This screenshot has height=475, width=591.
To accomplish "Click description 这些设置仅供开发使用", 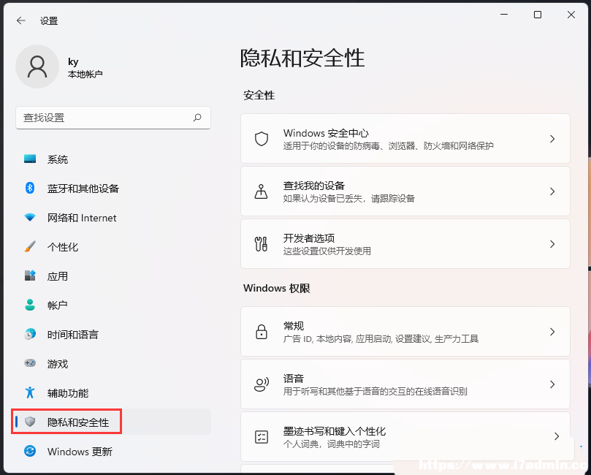I will (x=327, y=251).
